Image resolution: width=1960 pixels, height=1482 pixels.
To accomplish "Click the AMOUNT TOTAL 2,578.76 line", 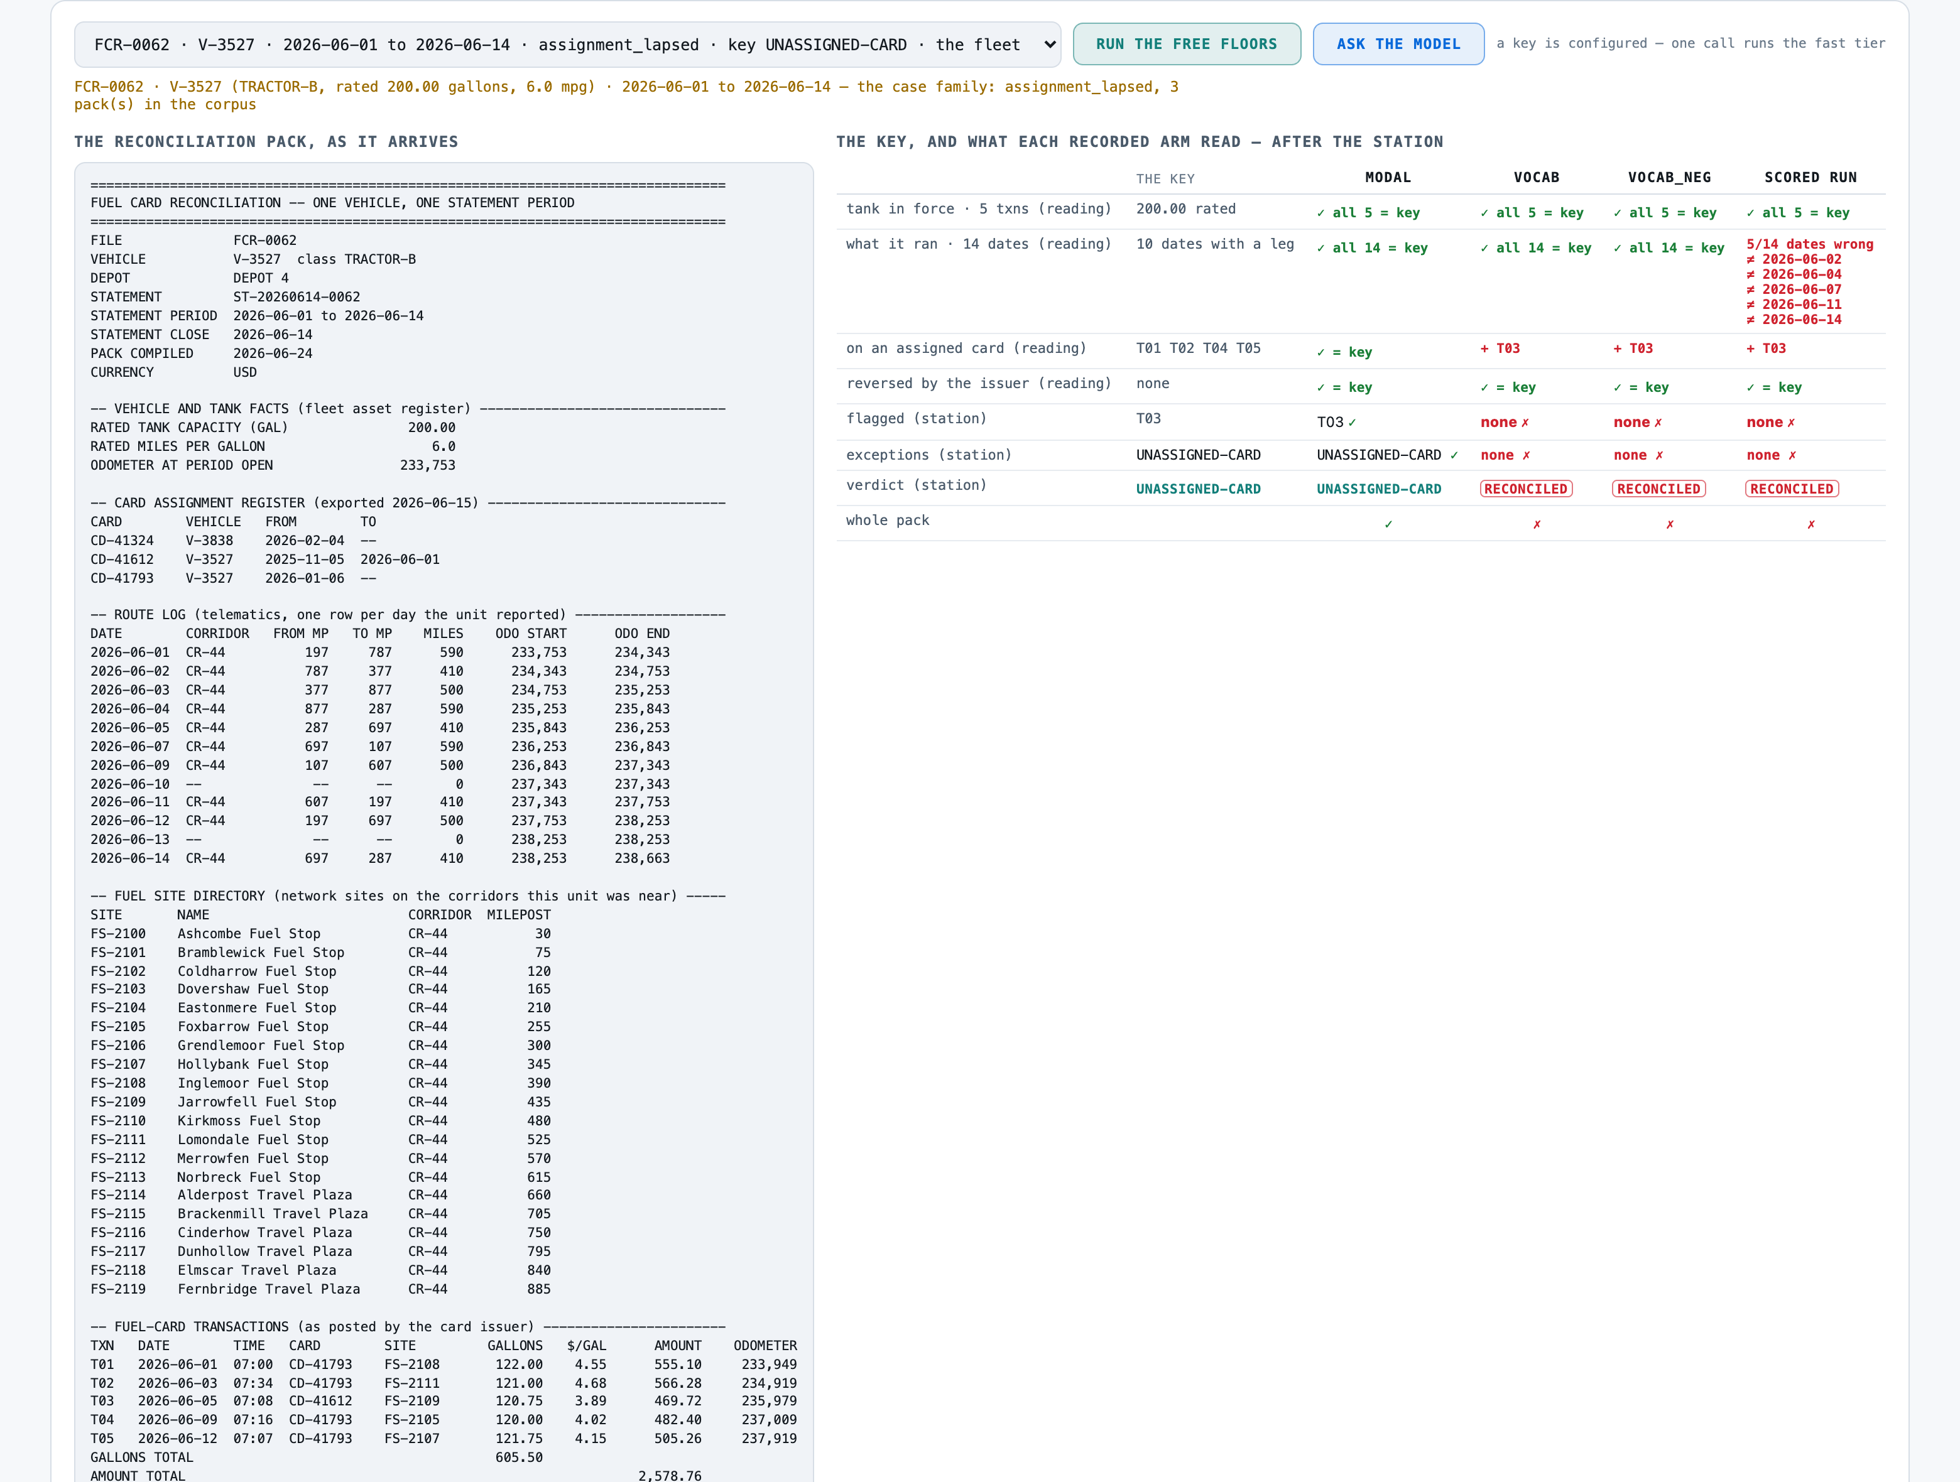I will (x=396, y=1476).
